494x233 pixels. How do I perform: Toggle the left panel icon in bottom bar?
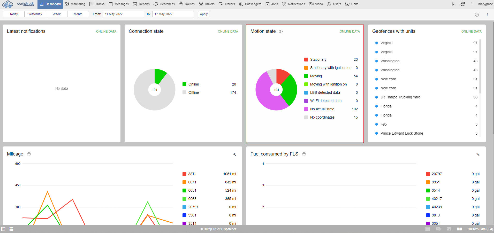point(3,229)
